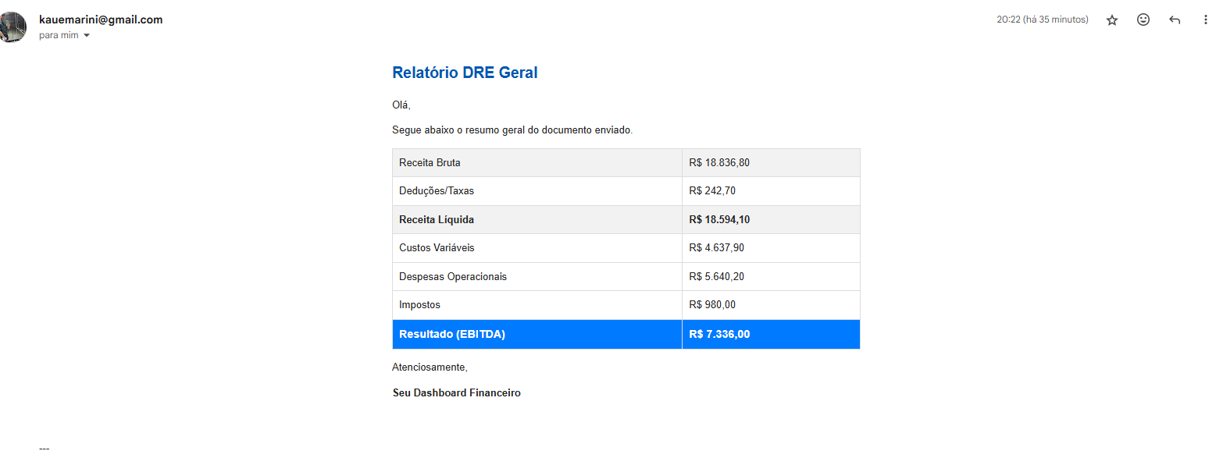Click the 'Relatório DRE Geral' heading

tap(465, 73)
